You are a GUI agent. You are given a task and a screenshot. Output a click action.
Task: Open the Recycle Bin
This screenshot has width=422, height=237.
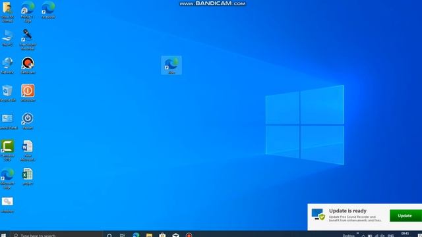7,93
